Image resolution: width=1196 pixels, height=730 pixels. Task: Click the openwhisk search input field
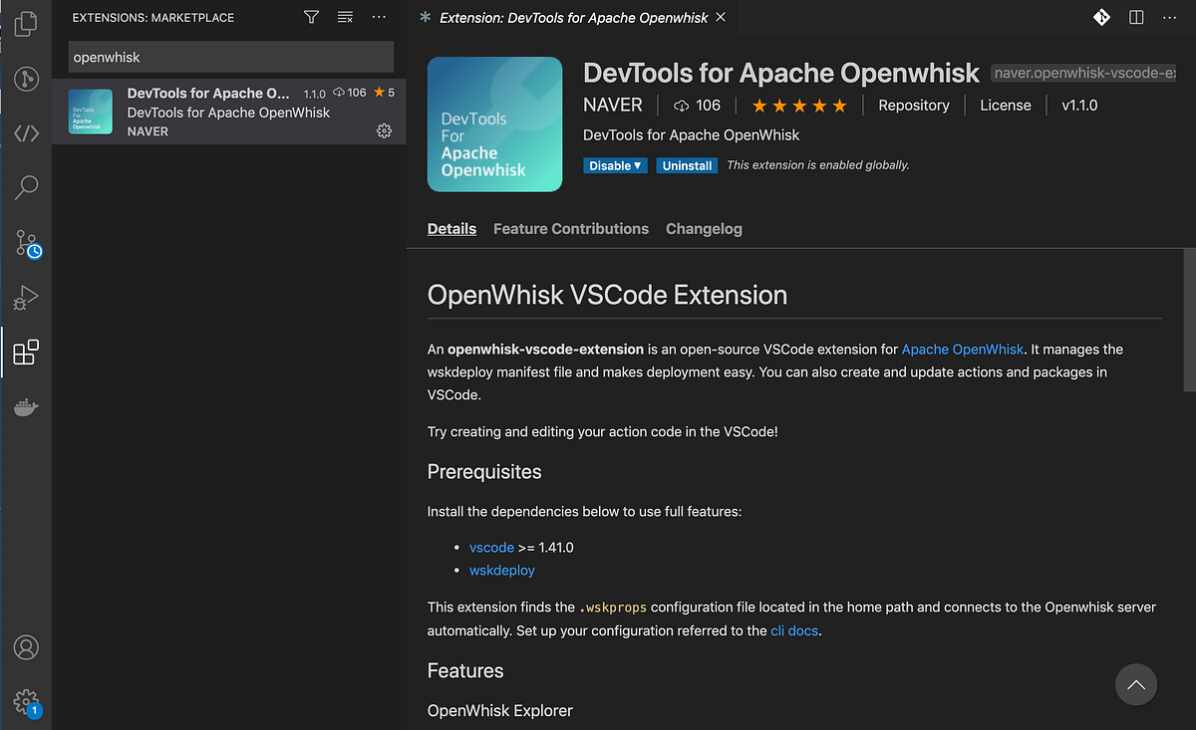[x=230, y=57]
